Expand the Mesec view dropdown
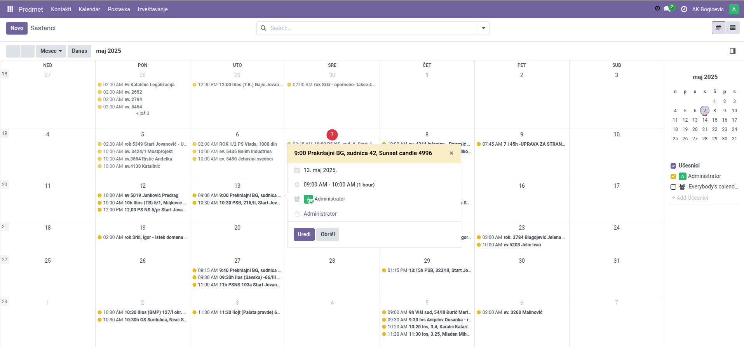The width and height of the screenshot is (744, 347). point(51,51)
